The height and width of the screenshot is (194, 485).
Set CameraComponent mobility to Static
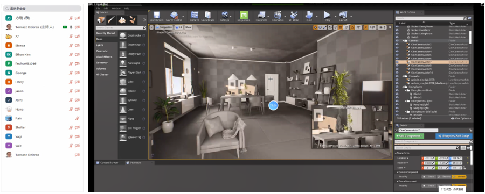pyautogui.click(x=429, y=177)
